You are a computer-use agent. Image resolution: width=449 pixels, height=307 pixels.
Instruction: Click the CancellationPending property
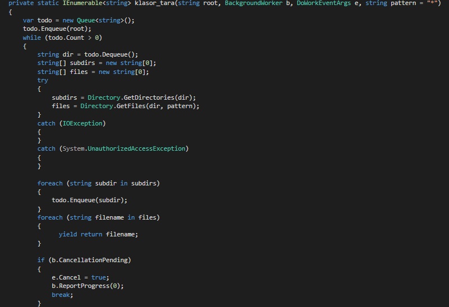(93, 260)
